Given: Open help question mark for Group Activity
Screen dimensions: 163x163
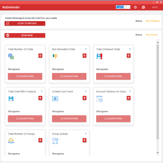Looking at the screenshot, I should [x=86, y=134].
